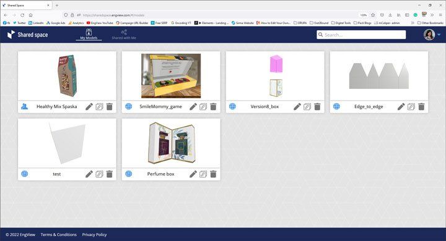Click globe sharing icon on test card

point(24,174)
